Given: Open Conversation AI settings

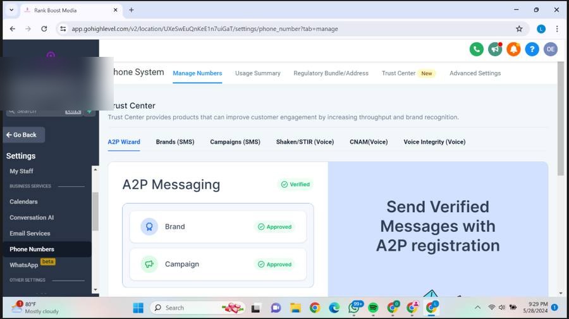Looking at the screenshot, I should [x=32, y=217].
